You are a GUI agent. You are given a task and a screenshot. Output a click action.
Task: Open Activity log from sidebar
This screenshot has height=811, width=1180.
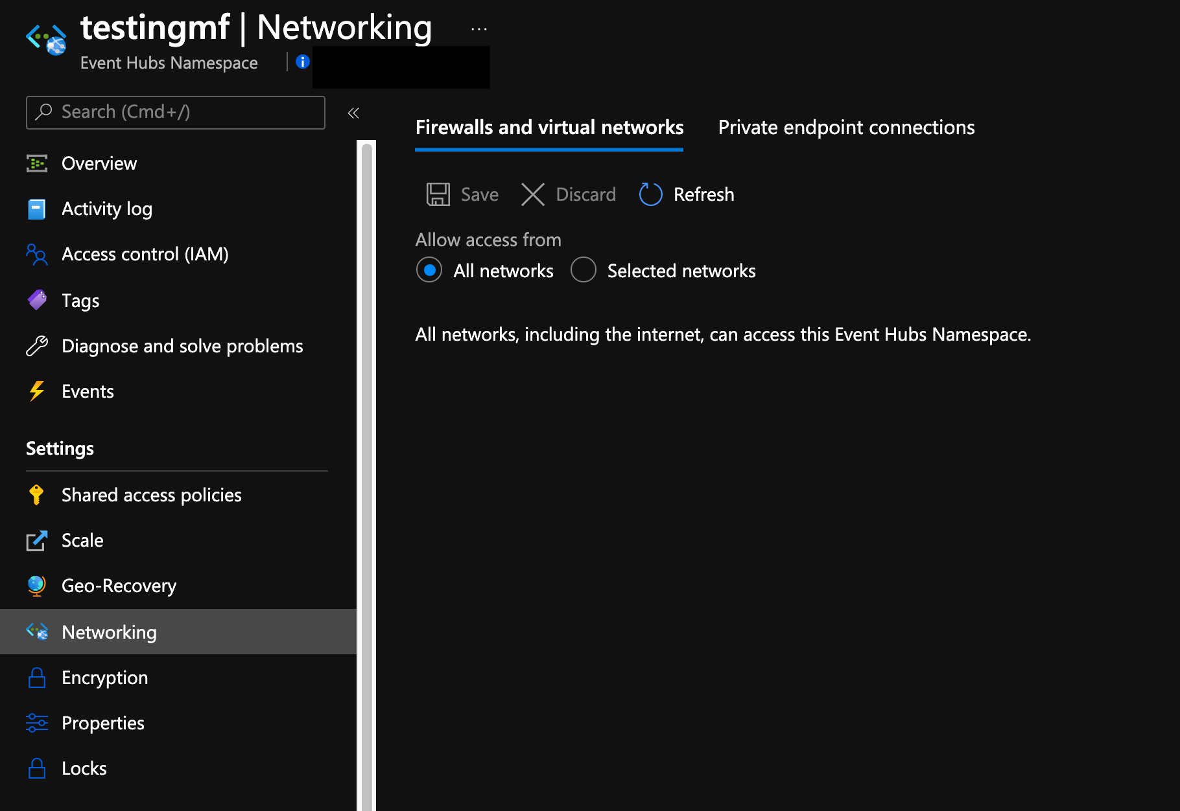[x=107, y=209]
